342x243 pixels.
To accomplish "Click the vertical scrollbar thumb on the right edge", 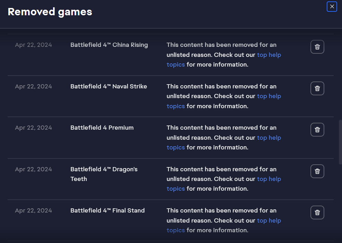I will (x=340, y=142).
